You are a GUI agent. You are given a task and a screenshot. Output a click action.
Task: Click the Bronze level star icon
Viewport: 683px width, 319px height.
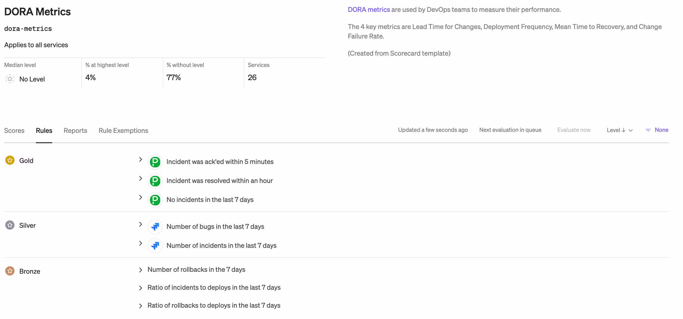click(x=10, y=271)
